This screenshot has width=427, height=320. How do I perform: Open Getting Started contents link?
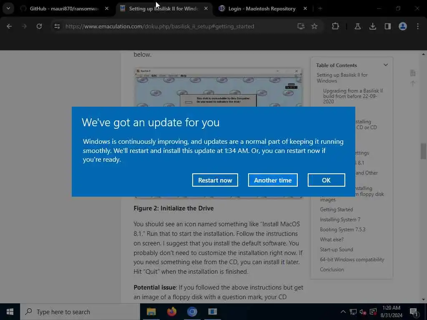click(x=337, y=210)
